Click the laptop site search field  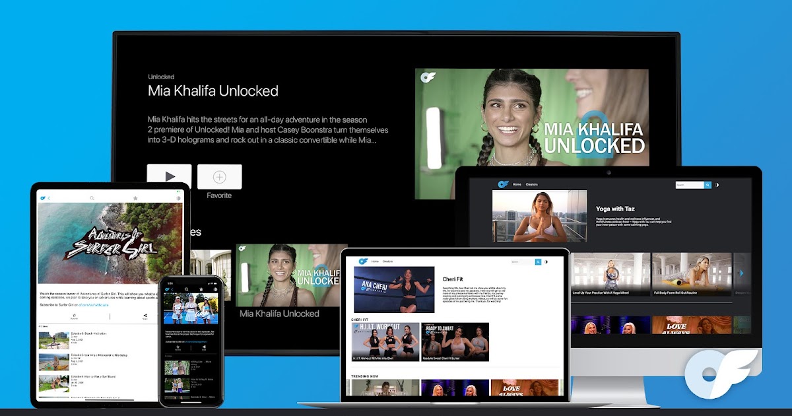(x=523, y=261)
